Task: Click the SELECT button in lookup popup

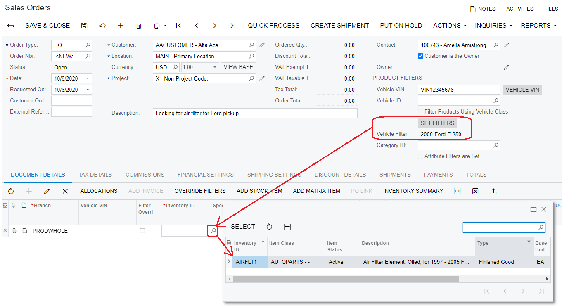Action: [x=243, y=227]
